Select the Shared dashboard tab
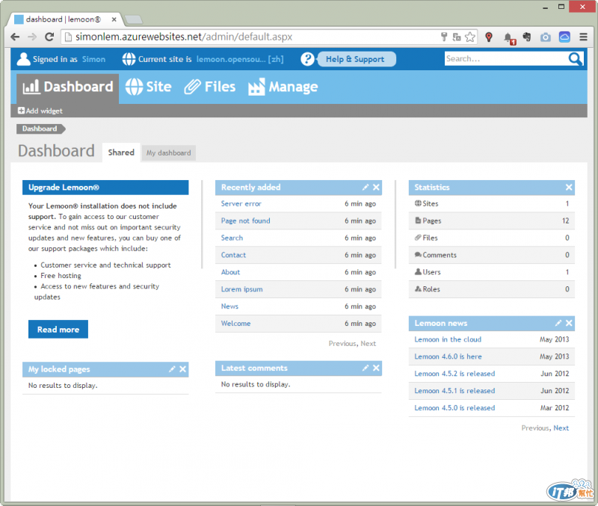The image size is (598, 506). click(121, 152)
